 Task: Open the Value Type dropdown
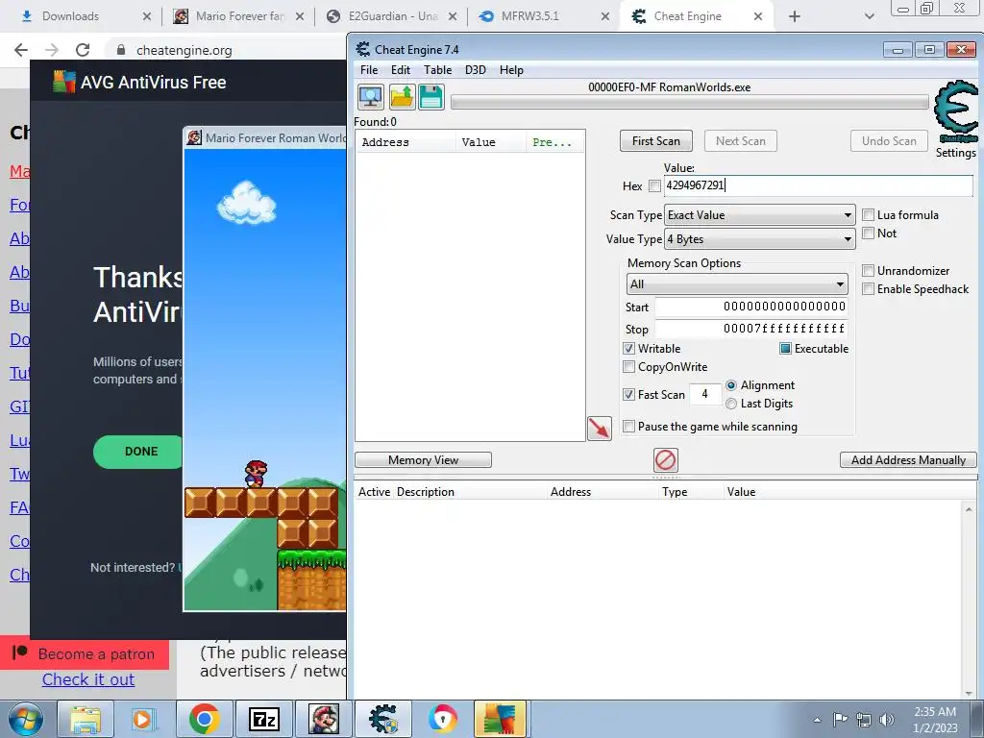tap(759, 239)
